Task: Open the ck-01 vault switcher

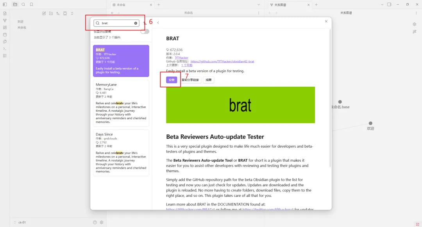Action: 20,222
